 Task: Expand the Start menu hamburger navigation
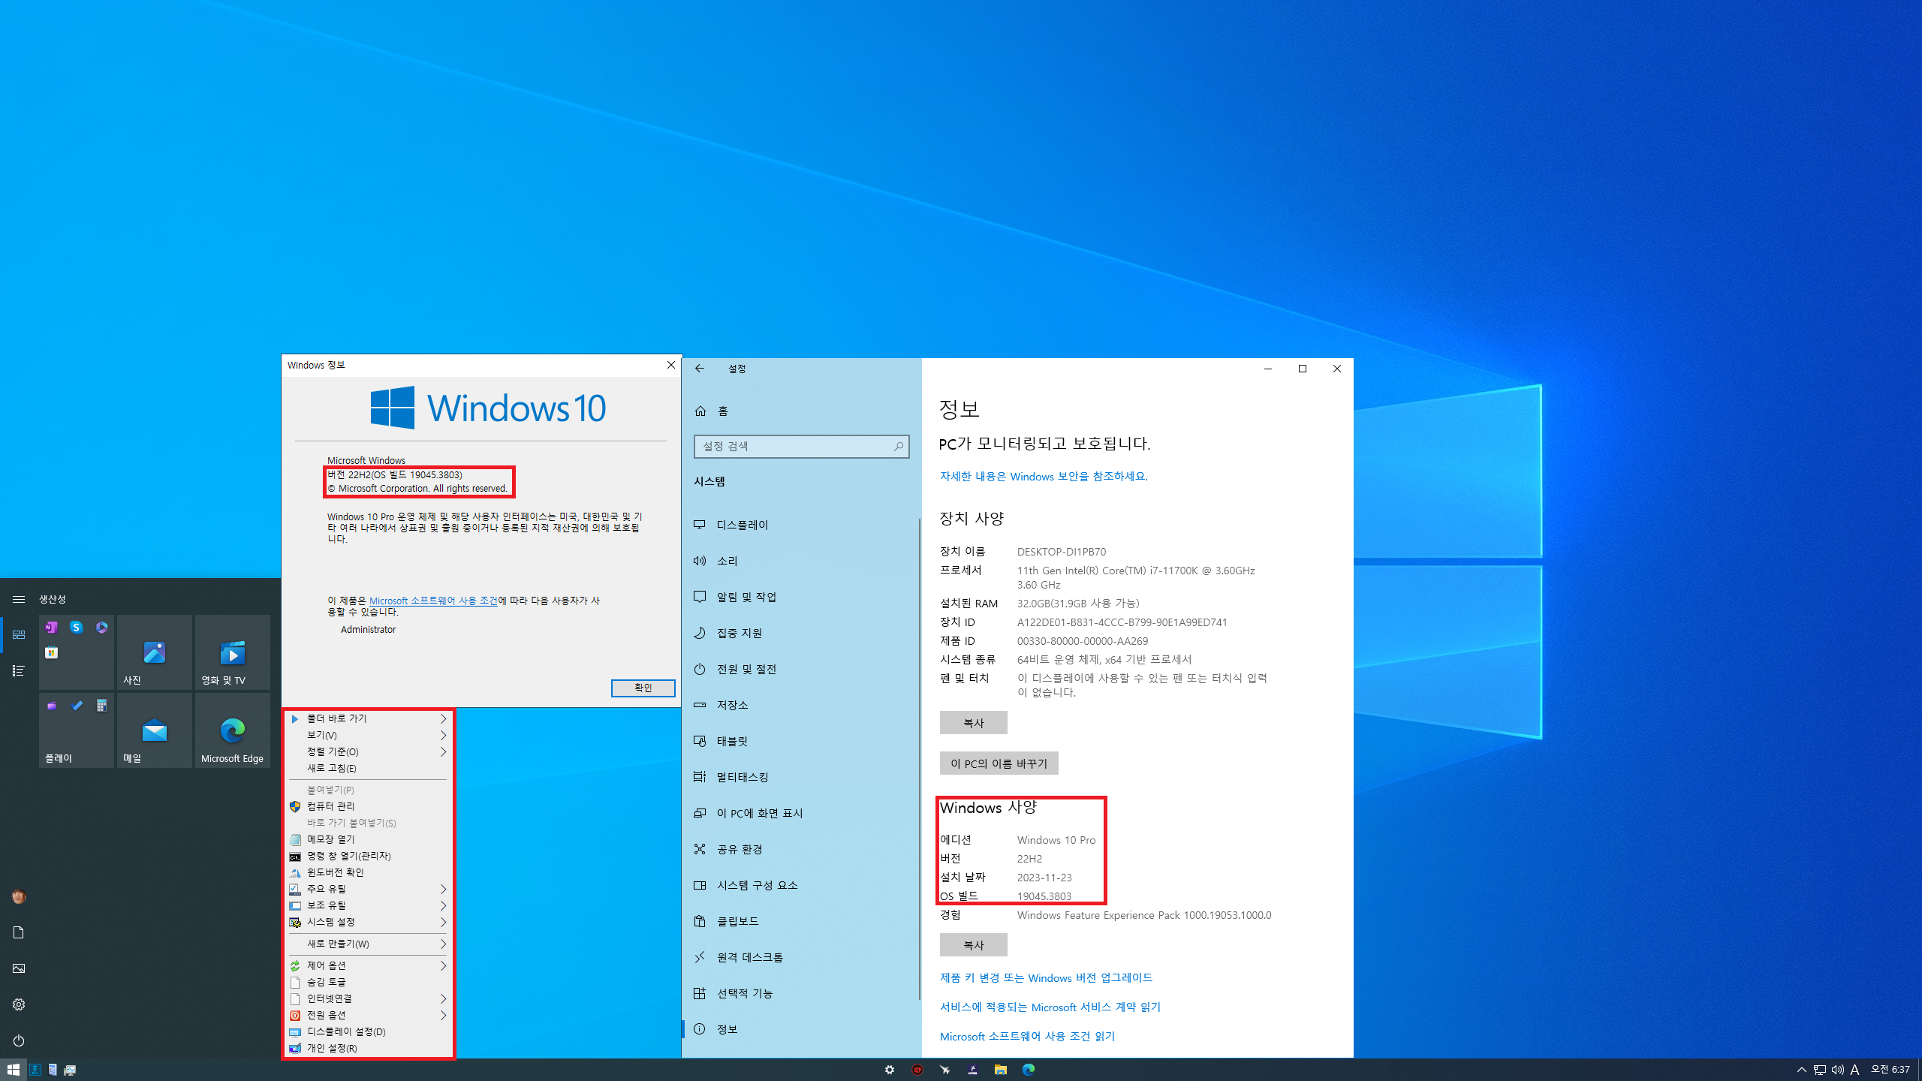pos(19,599)
